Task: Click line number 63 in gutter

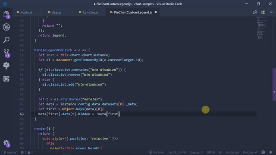Action: pyautogui.click(x=22, y=114)
